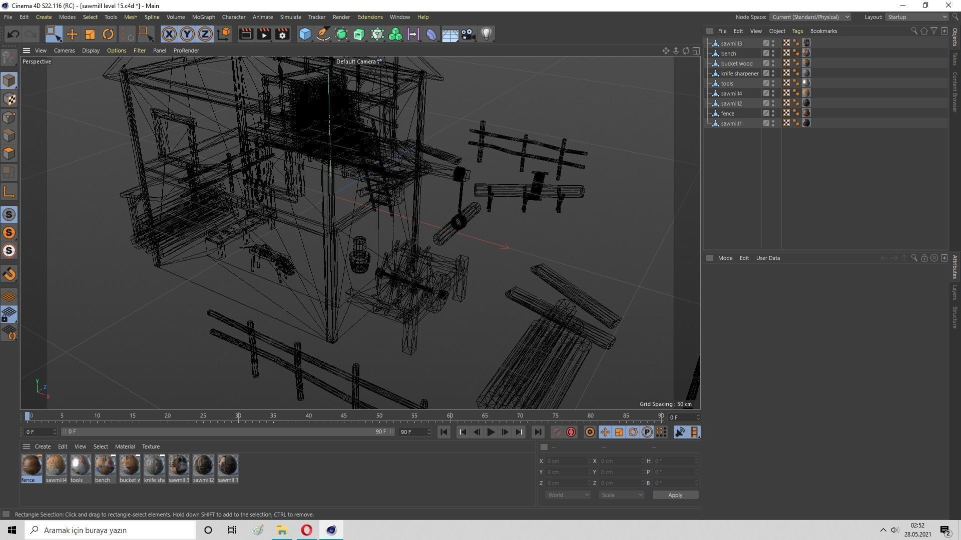Image resolution: width=961 pixels, height=540 pixels.
Task: Add a Cube primitive object
Action: (305, 34)
